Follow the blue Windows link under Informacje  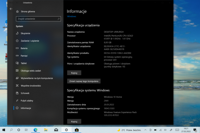tap(71, 16)
